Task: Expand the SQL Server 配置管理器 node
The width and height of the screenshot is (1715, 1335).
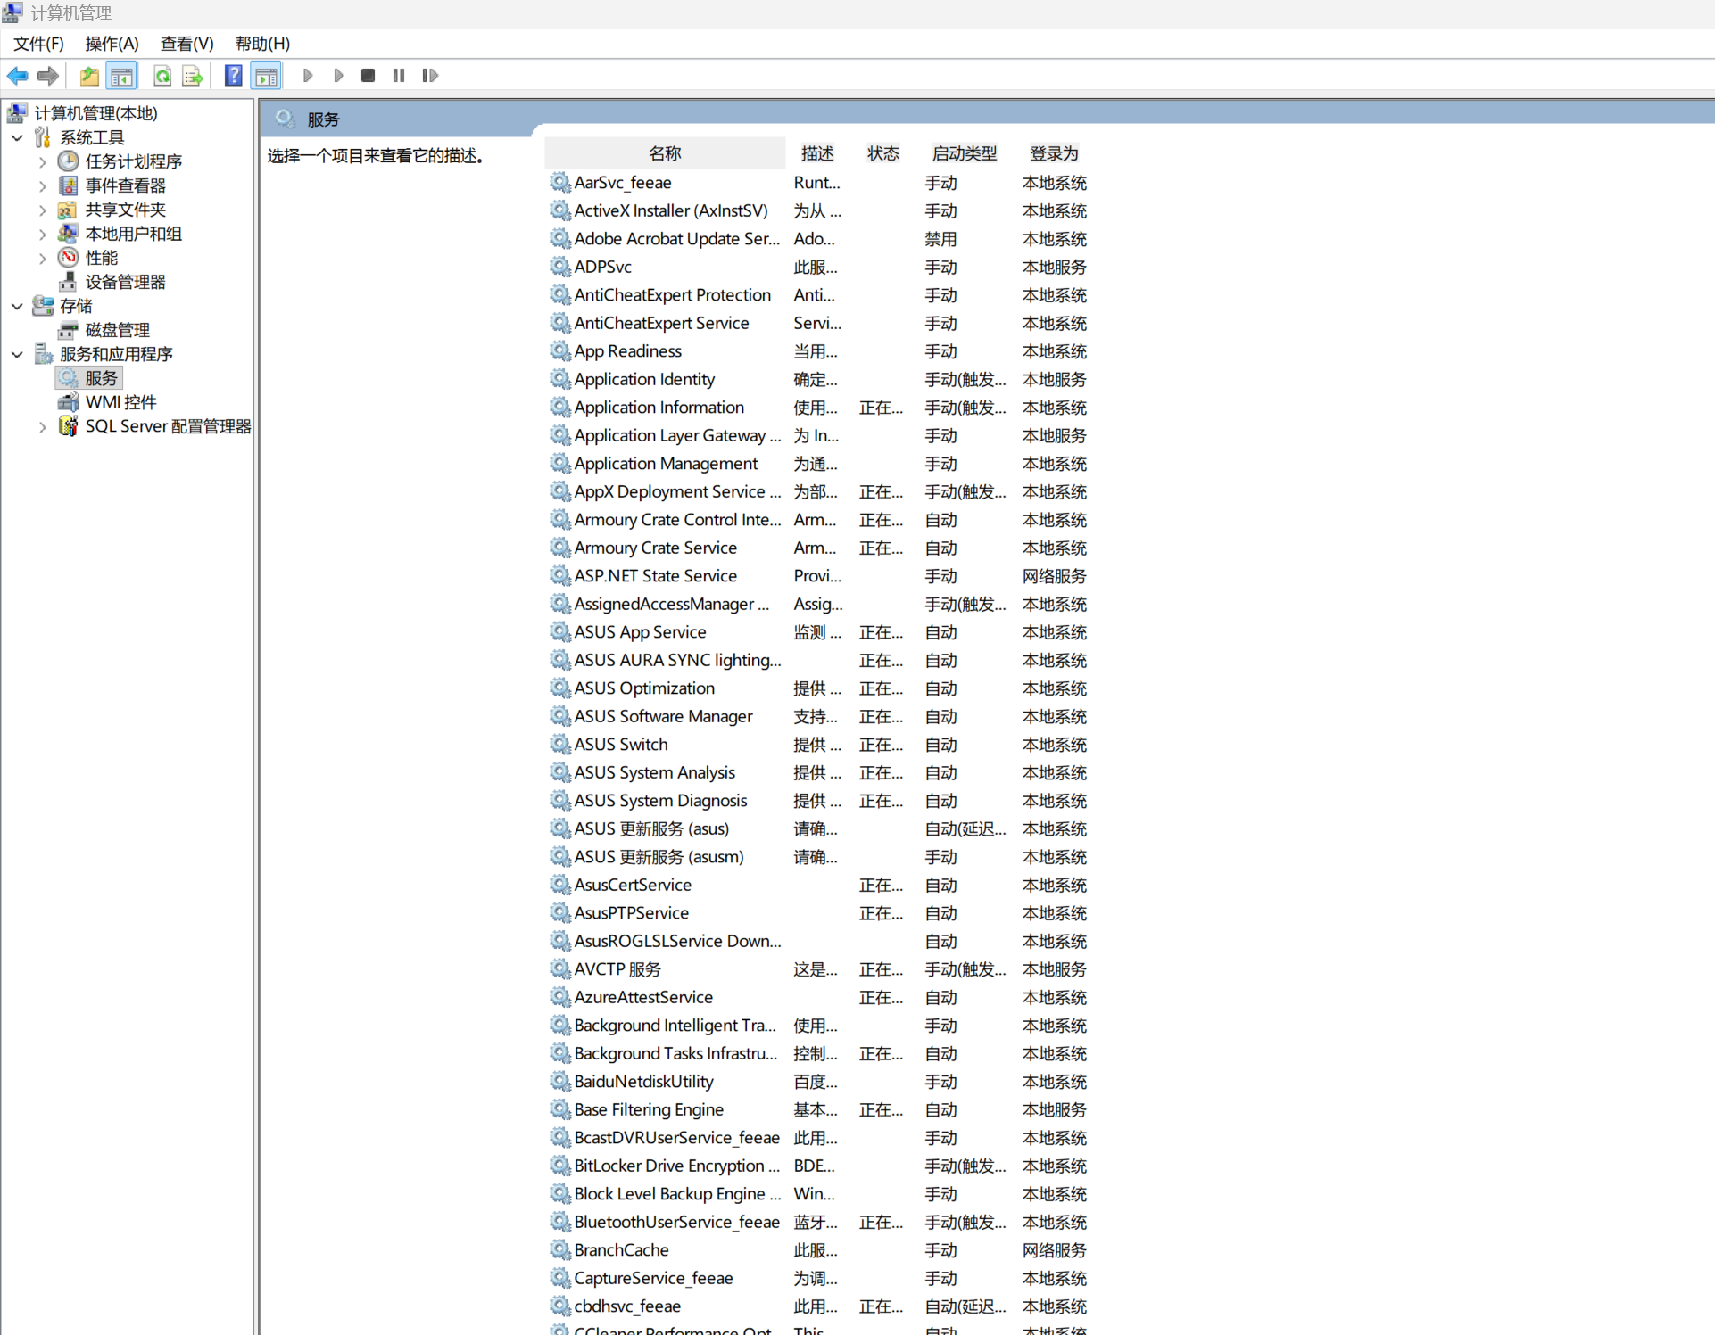Action: coord(42,426)
